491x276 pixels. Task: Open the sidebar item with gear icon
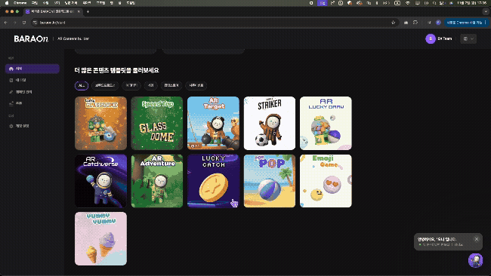coord(32,126)
